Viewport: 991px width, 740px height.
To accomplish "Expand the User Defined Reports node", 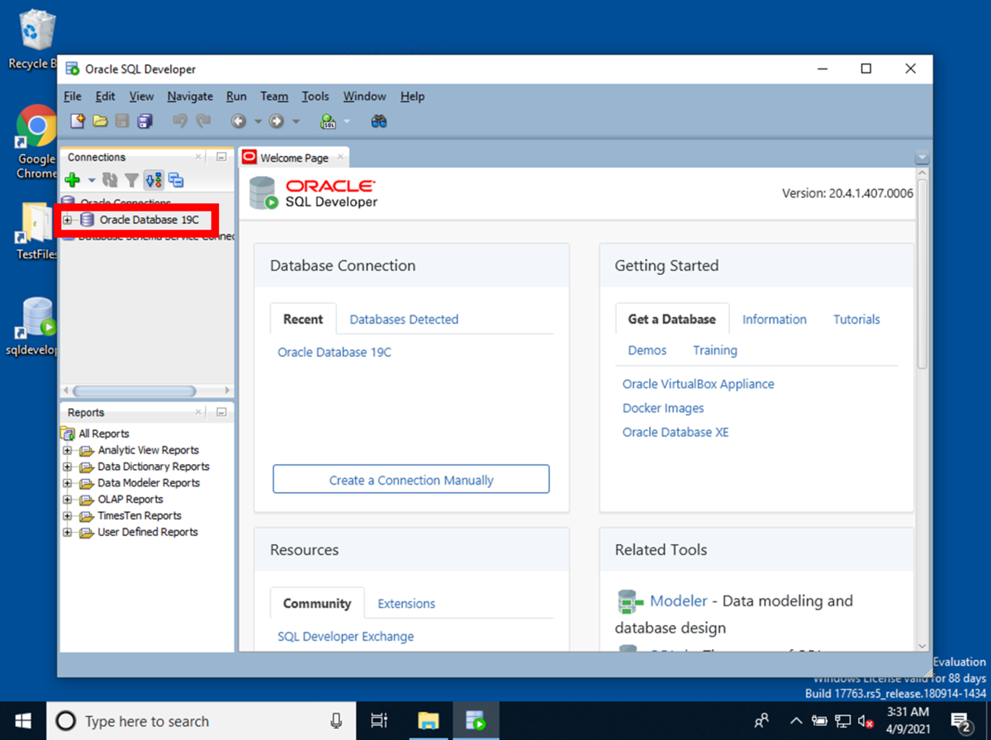I will click(68, 533).
